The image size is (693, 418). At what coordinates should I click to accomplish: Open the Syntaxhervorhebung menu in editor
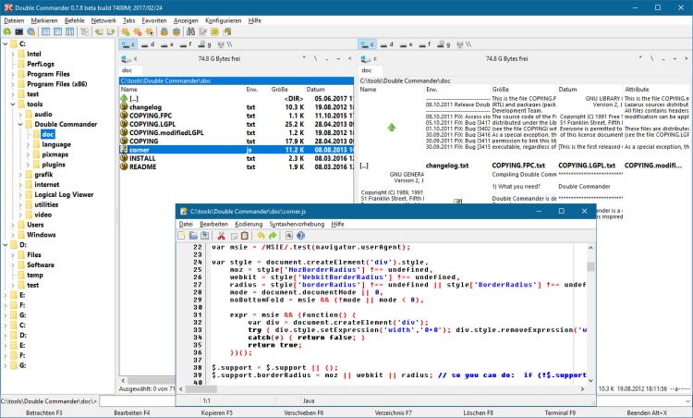[x=297, y=224]
